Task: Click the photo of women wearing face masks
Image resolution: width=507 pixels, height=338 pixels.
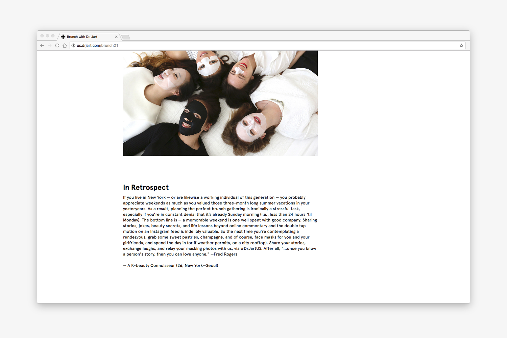Action: [x=220, y=103]
